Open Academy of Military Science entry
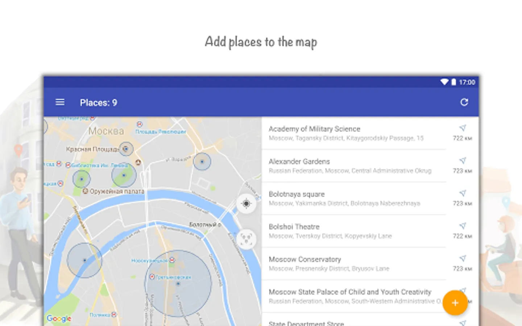This screenshot has height=326, width=522. [370, 133]
